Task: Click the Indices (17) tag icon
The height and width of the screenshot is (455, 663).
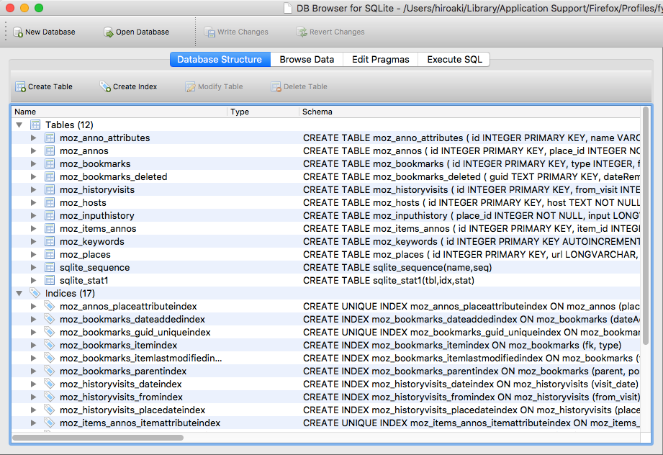Action: pyautogui.click(x=35, y=293)
